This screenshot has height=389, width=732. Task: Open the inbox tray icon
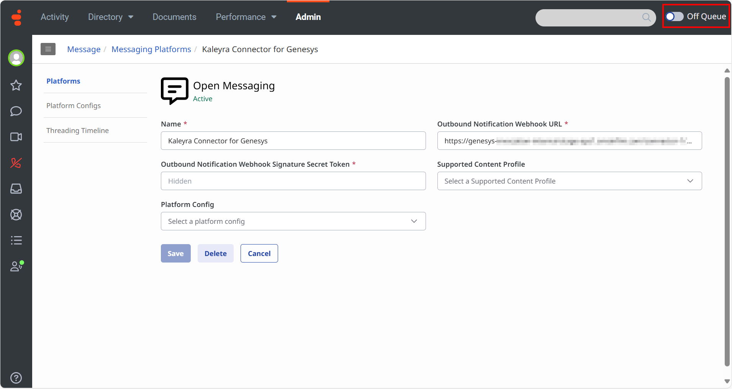[16, 189]
